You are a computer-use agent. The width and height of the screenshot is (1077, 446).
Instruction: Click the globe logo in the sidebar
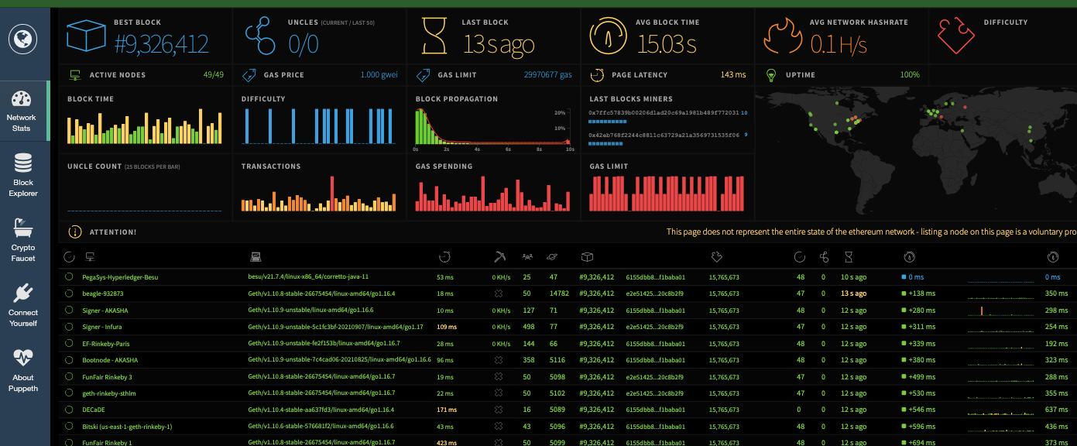[23, 37]
